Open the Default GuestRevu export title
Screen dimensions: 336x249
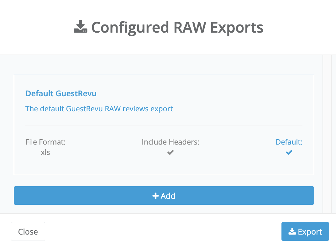coord(61,93)
